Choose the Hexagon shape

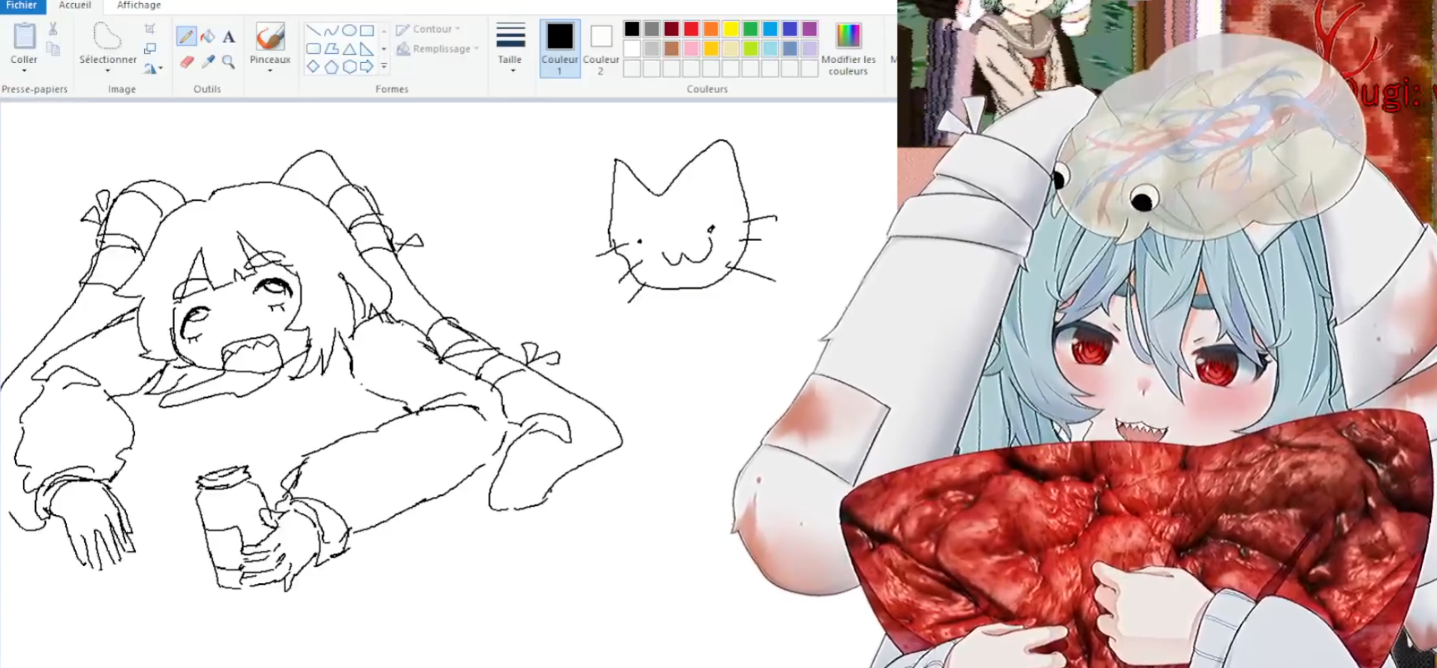(x=349, y=67)
